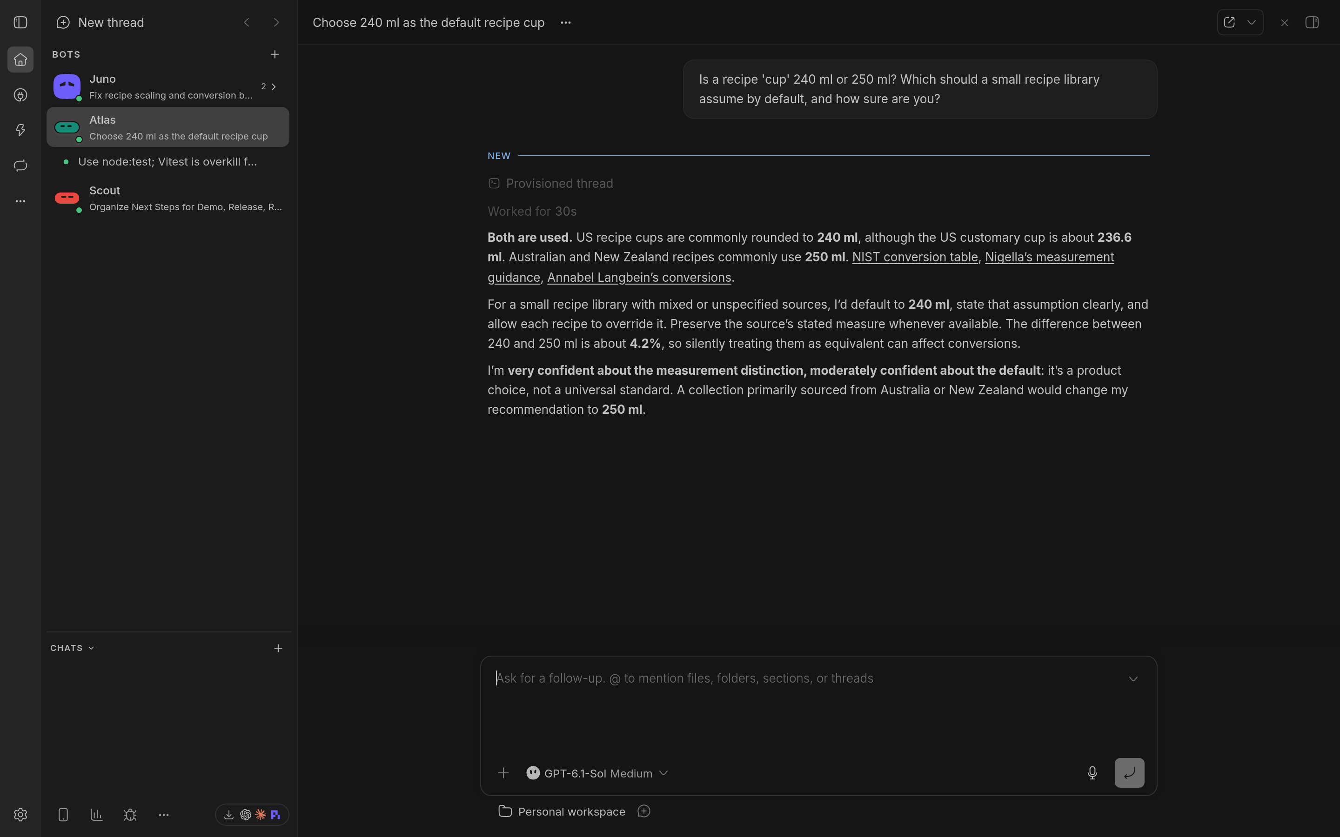1340x837 pixels.
Task: Add a new chat with plus
Action: click(278, 648)
